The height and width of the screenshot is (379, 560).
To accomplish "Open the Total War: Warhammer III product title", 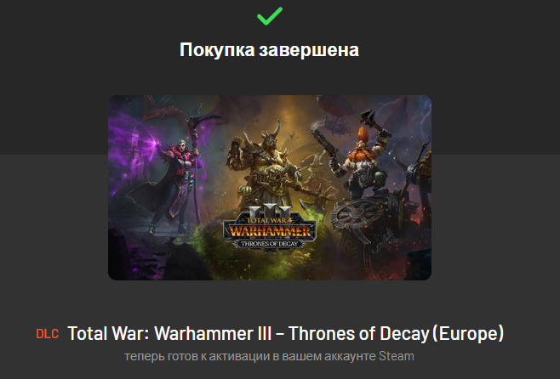I will [285, 334].
